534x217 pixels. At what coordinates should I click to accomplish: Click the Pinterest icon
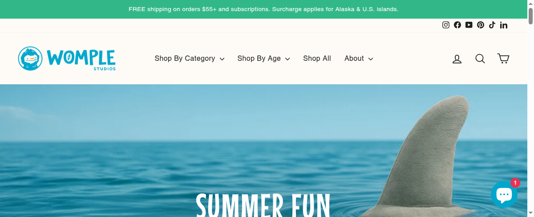481,25
